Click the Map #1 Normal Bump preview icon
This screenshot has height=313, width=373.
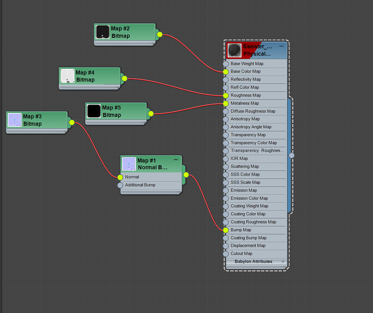click(x=129, y=164)
